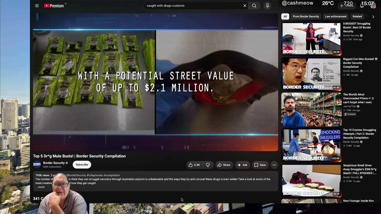Open the more actions three-dot menu
The image size is (381, 214).
pyautogui.click(x=274, y=165)
